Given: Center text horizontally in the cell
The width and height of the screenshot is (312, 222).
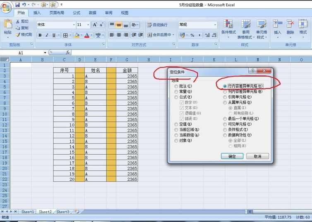Looking at the screenshot, I should coord(119,35).
